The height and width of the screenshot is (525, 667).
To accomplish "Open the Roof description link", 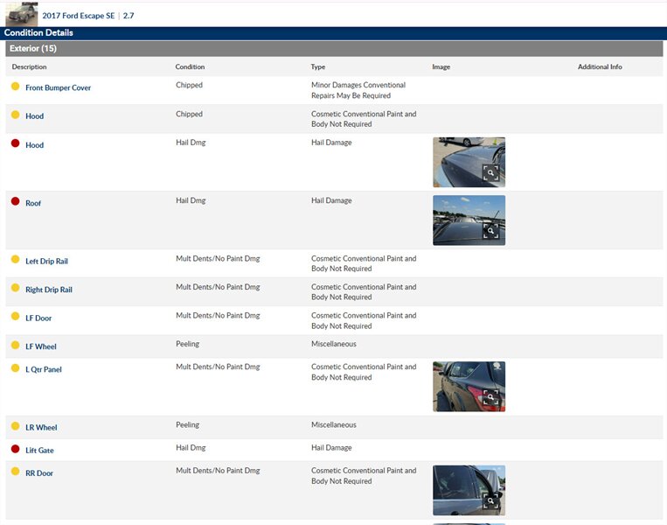I will (33, 204).
